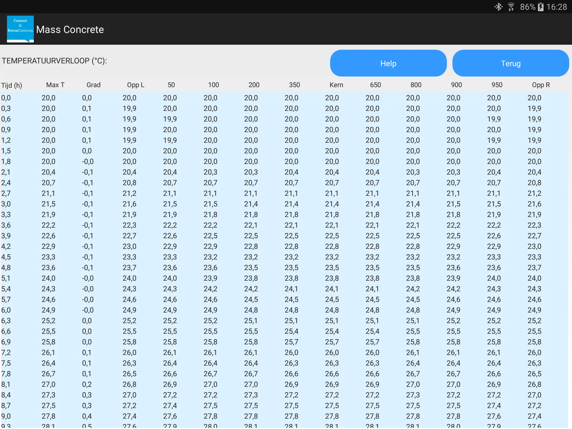Tap the battery charging icon
This screenshot has width=572, height=429.
(541, 7)
